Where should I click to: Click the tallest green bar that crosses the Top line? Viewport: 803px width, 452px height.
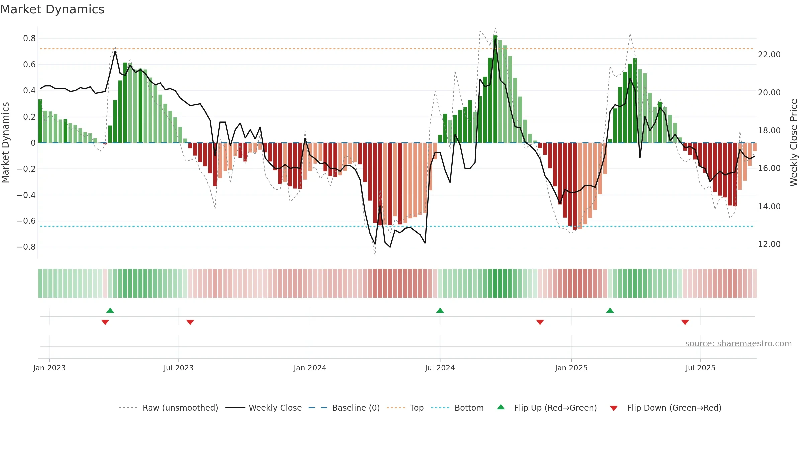click(x=495, y=89)
